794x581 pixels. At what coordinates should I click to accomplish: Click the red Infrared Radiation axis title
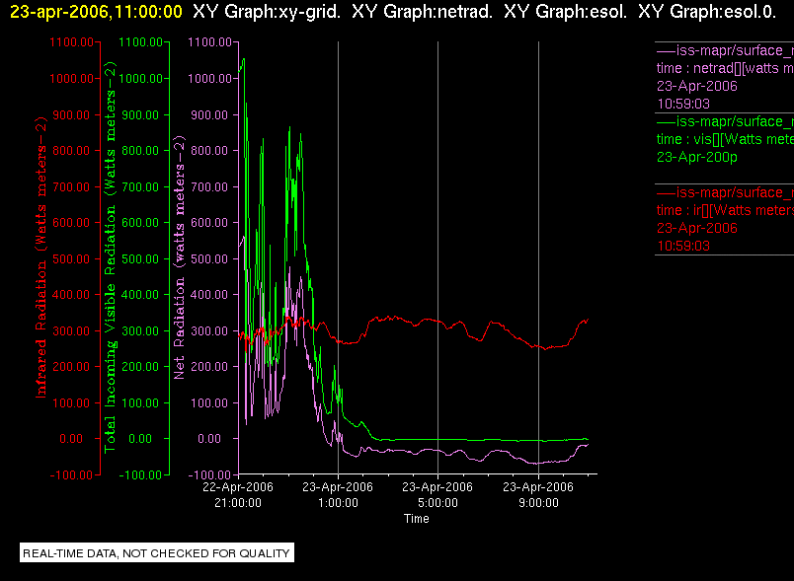coord(41,257)
